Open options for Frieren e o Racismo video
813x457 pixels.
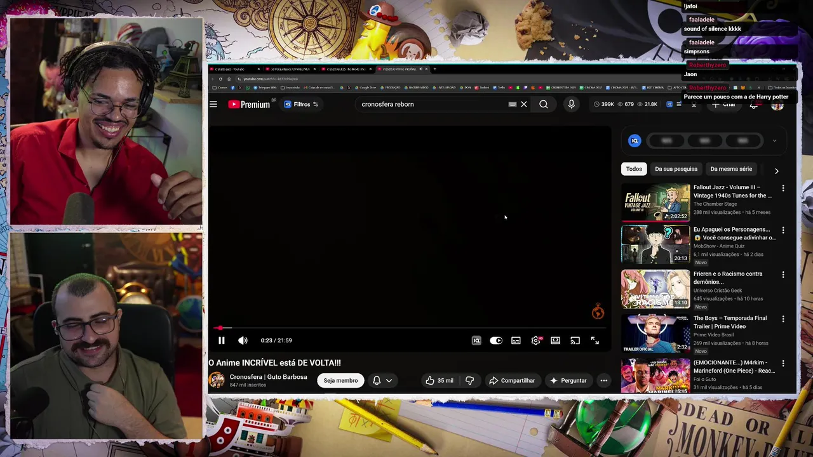783,275
